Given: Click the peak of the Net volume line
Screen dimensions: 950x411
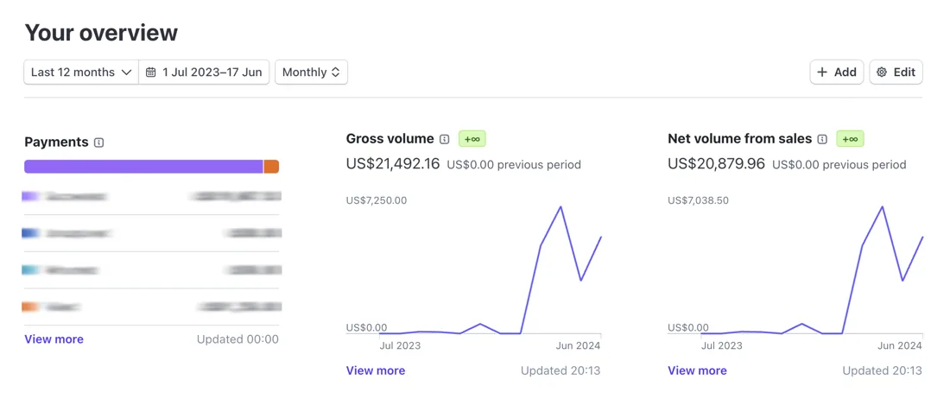Looking at the screenshot, I should 883,207.
